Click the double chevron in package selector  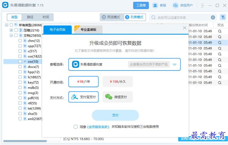point(175,64)
